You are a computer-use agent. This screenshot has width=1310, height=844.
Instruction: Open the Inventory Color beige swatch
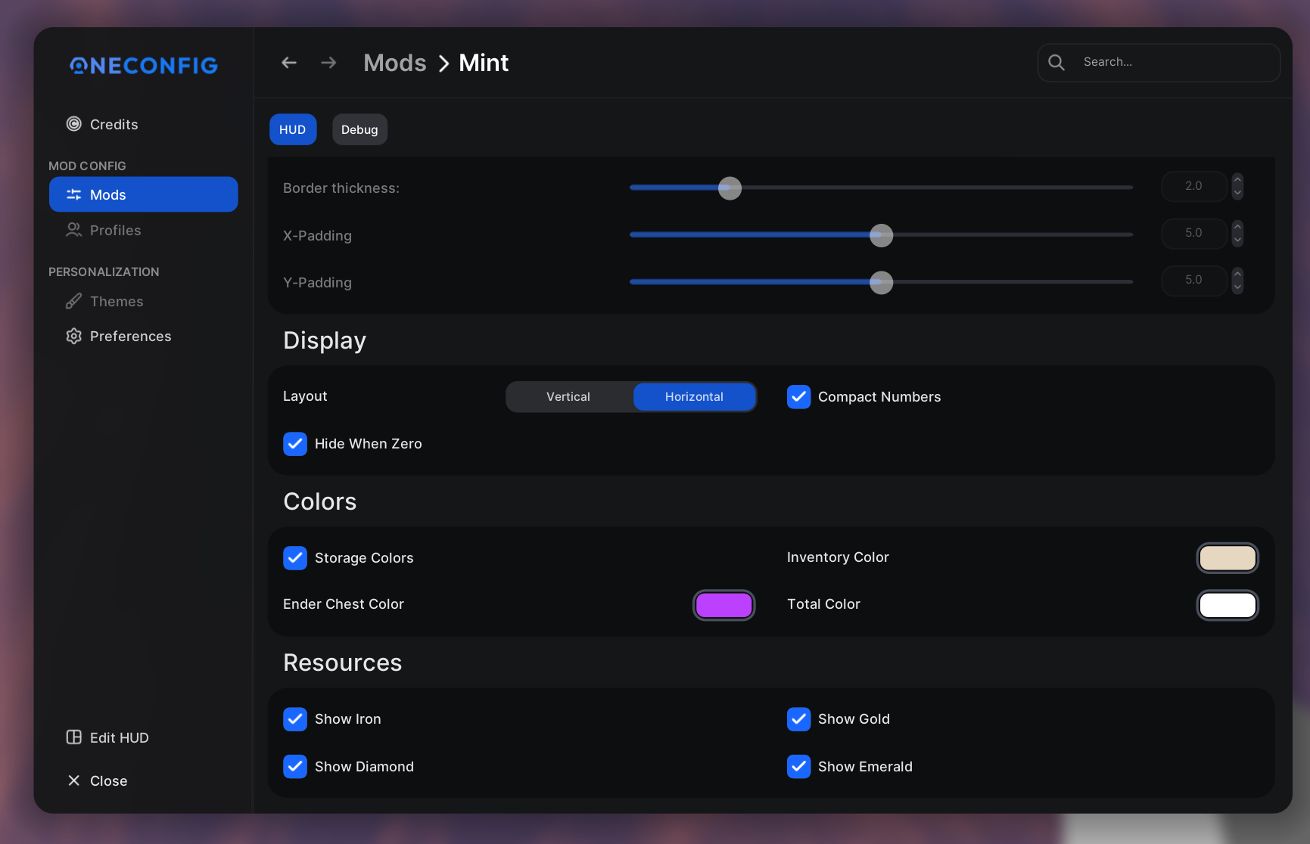tap(1228, 558)
